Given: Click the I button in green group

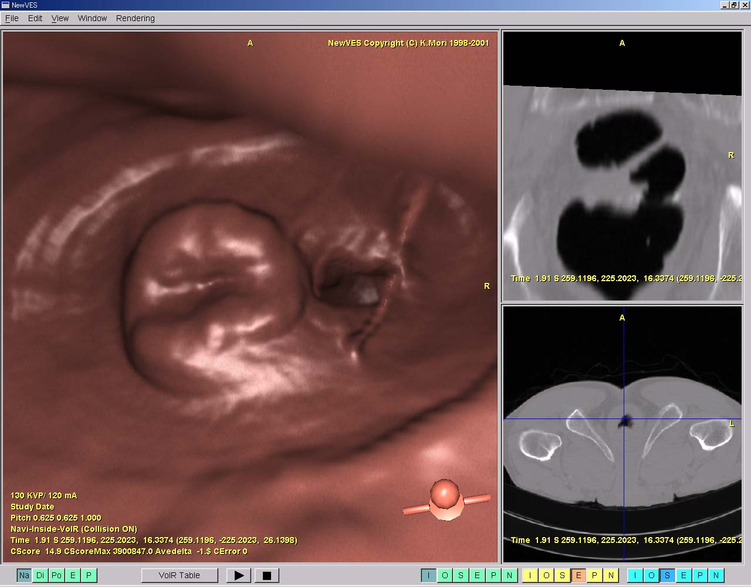Looking at the screenshot, I should coord(428,575).
